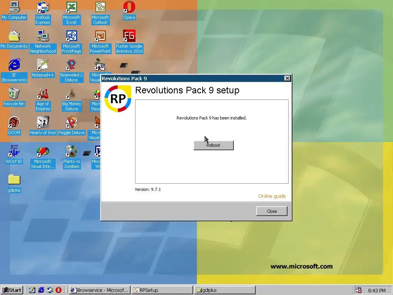Select the Plants vs Zombies shortcut

pos(71,157)
